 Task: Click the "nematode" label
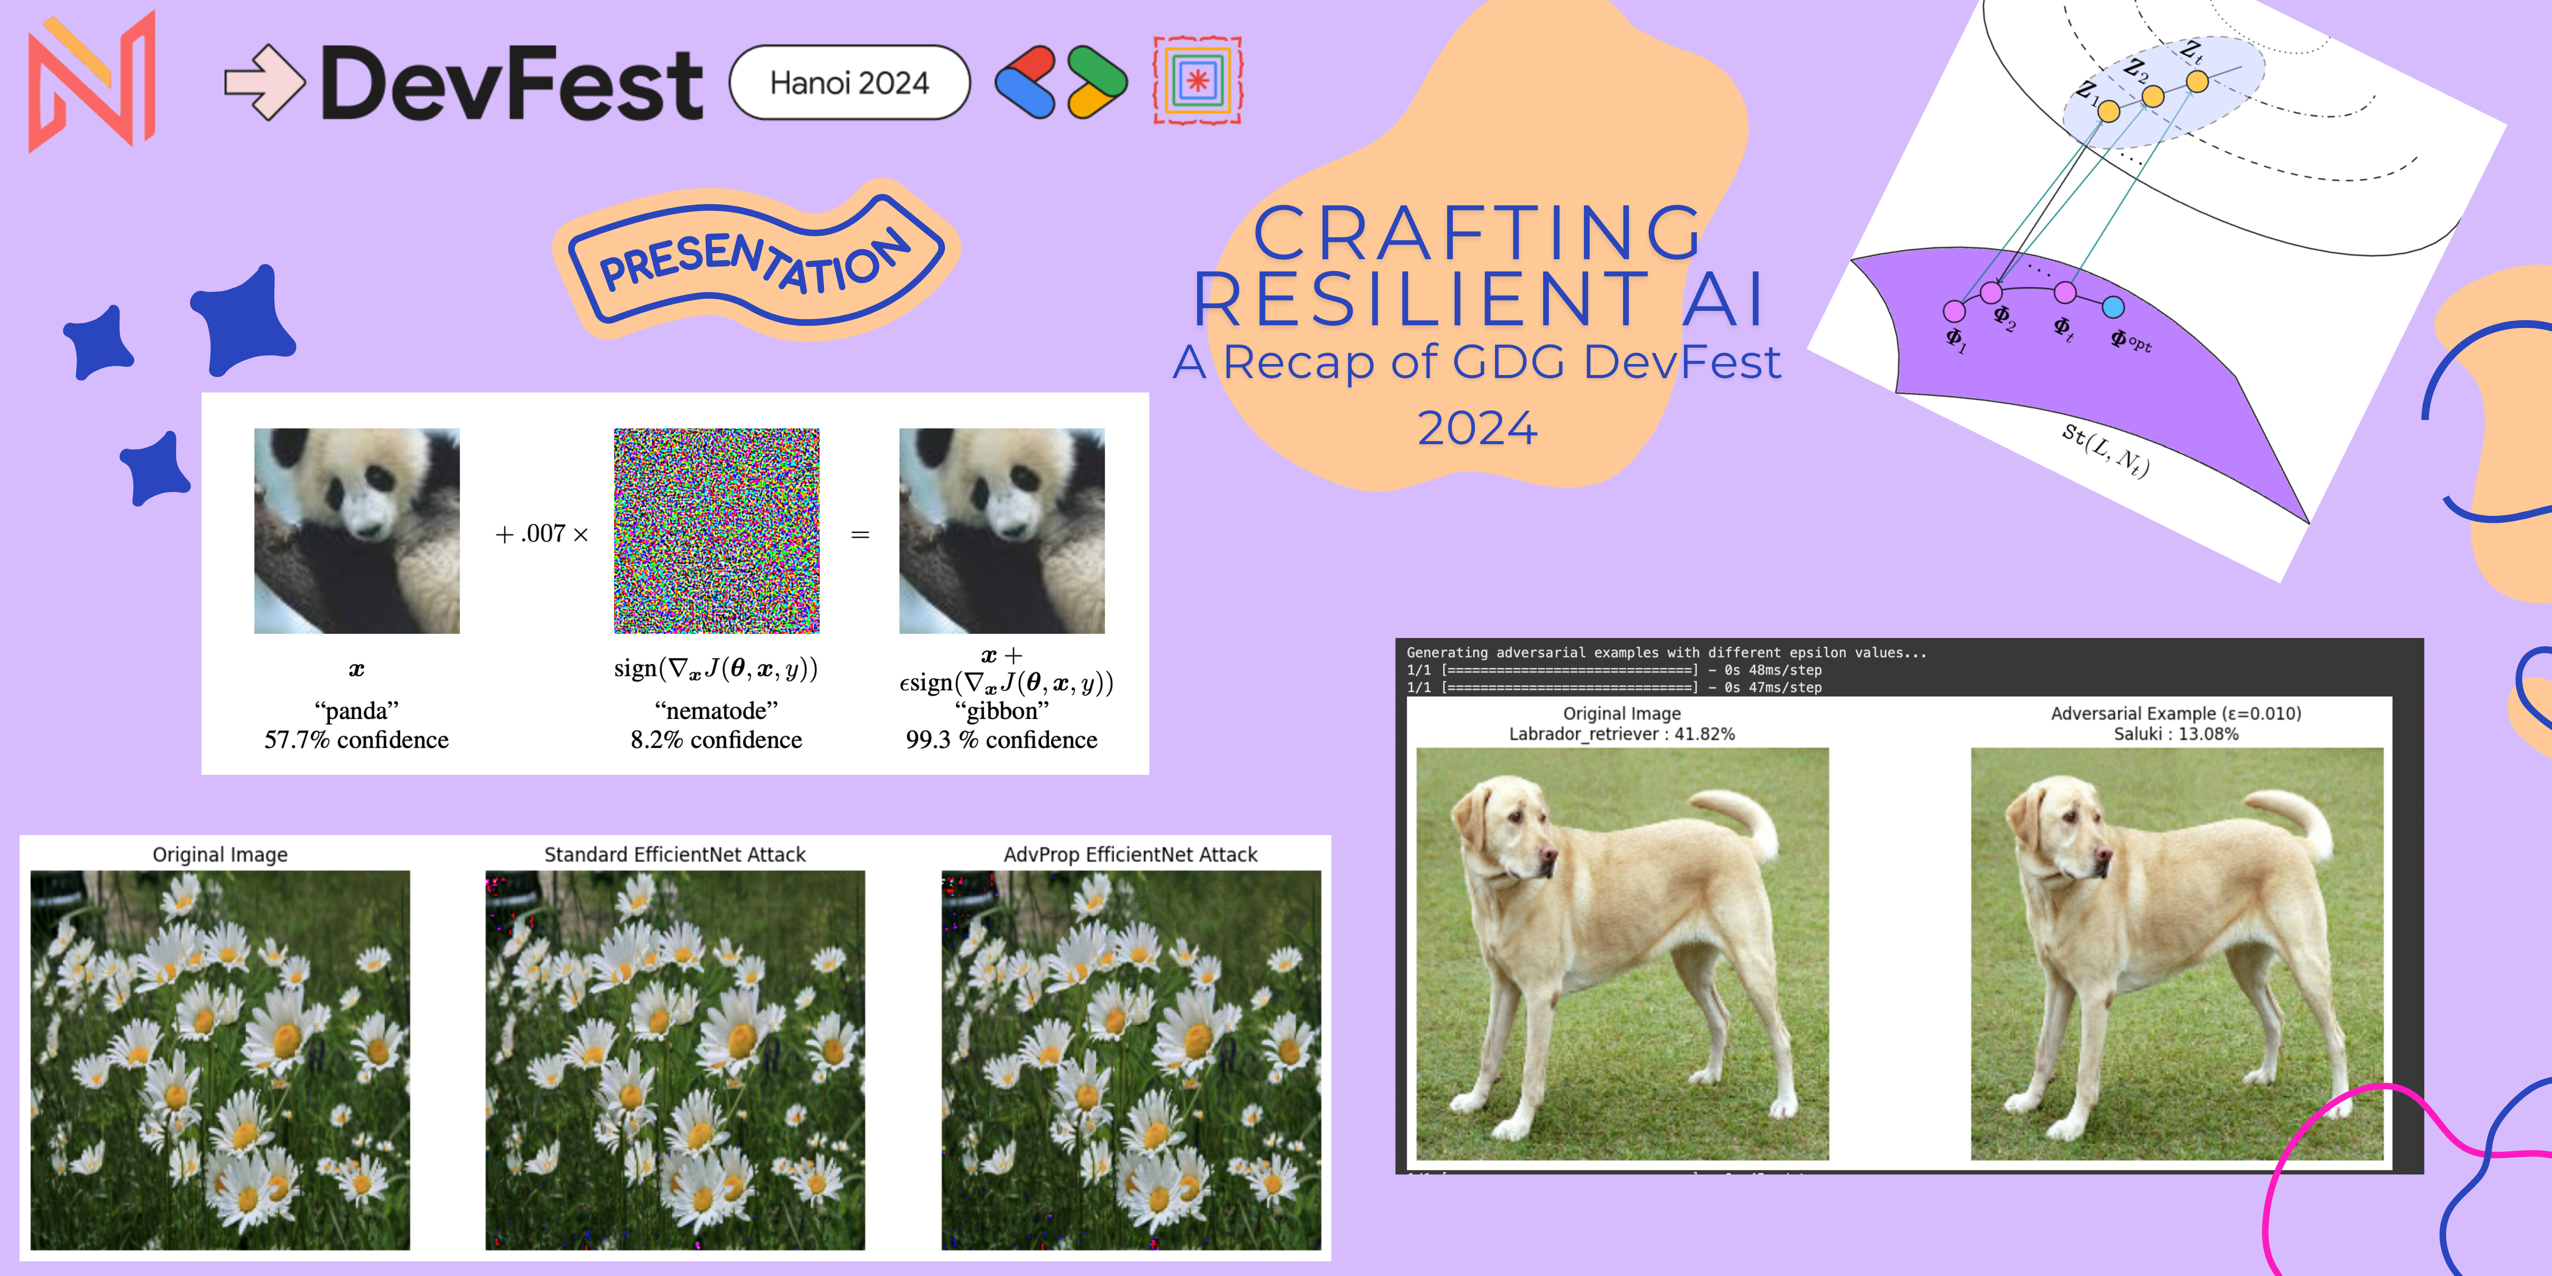point(716,710)
